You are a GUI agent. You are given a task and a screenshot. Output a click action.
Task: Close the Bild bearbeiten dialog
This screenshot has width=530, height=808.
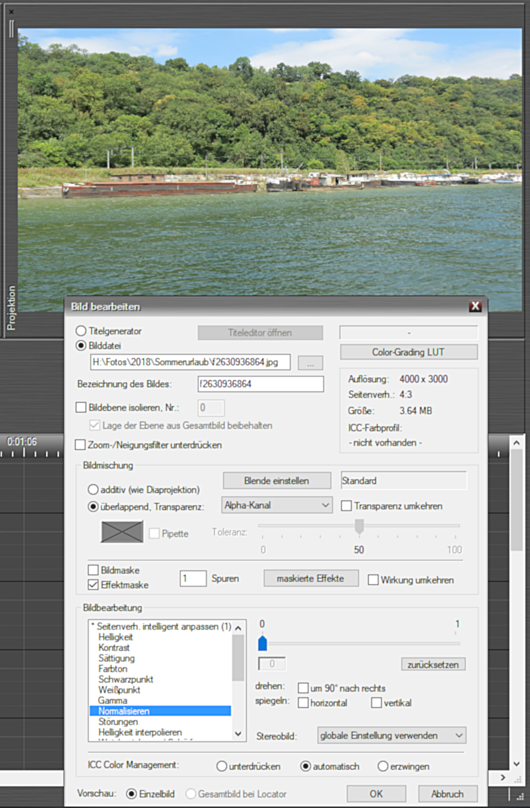475,307
